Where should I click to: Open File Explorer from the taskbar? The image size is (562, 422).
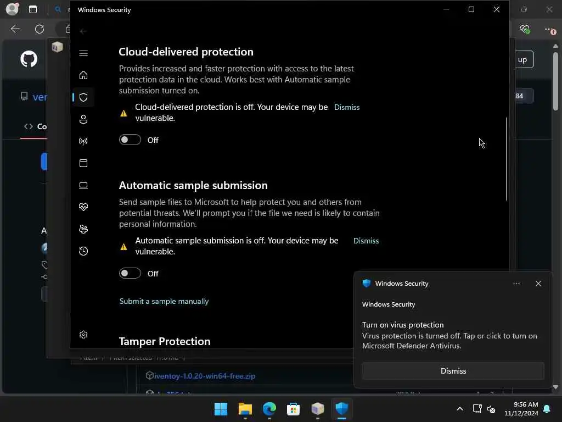pyautogui.click(x=245, y=409)
